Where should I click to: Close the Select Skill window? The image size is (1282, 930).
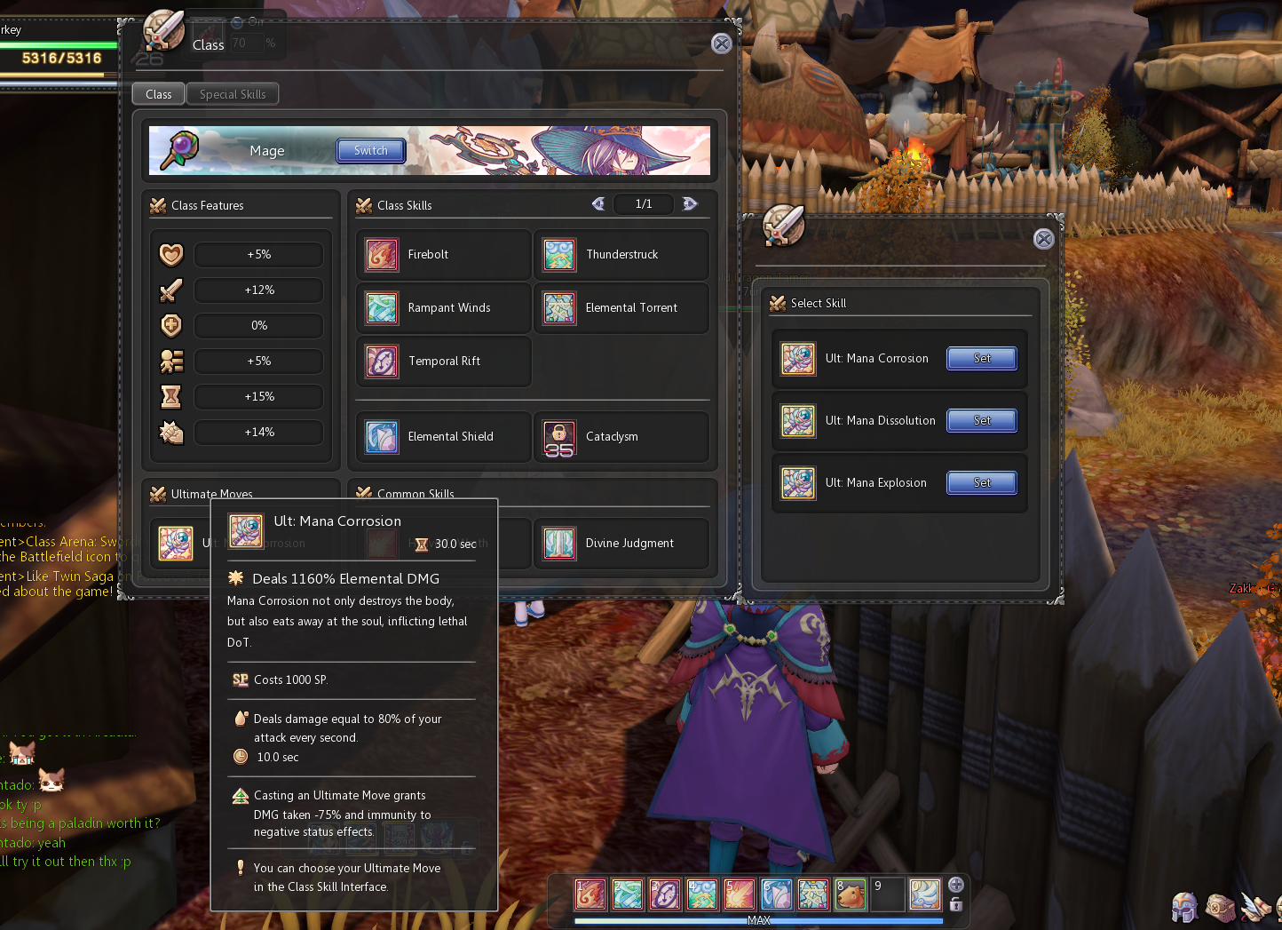click(1044, 239)
